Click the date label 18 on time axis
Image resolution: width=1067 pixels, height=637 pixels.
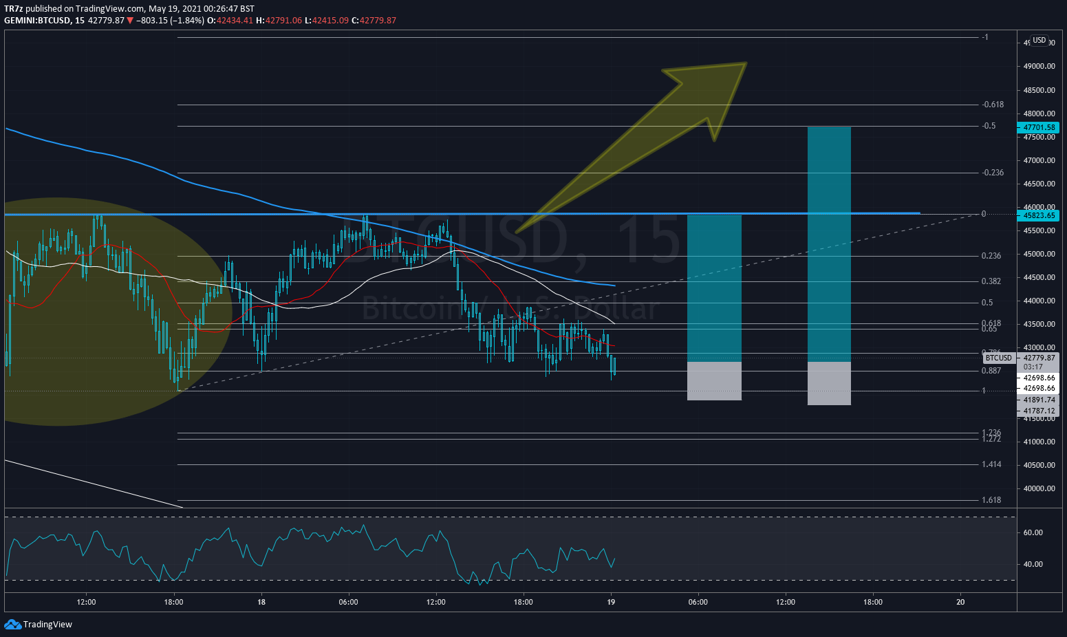(x=261, y=602)
